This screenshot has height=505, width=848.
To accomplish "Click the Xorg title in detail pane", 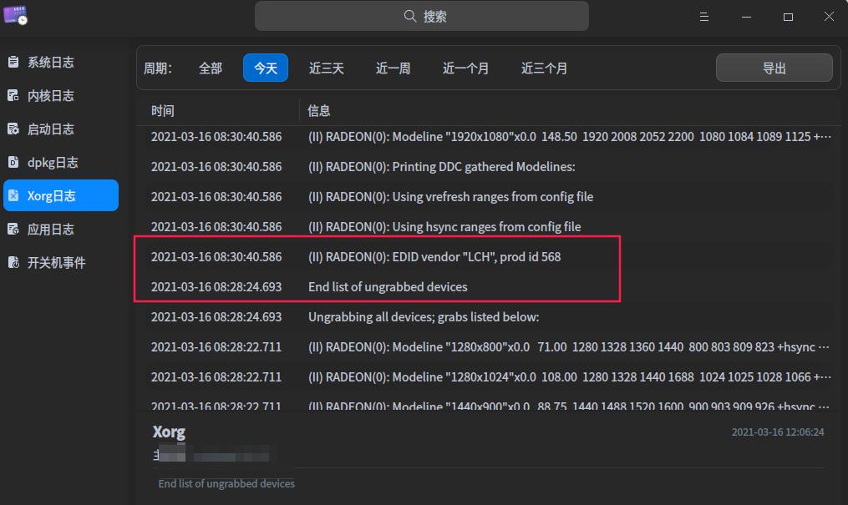I will tap(169, 432).
